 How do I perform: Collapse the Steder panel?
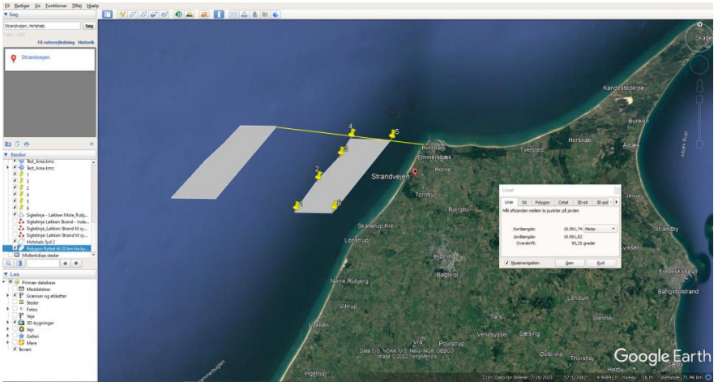[x=6, y=155]
